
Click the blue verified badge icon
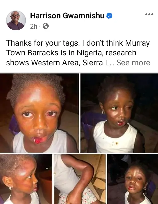109,16
